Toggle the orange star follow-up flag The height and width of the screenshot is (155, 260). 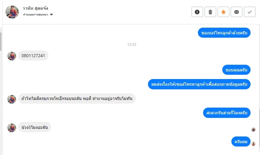(x=223, y=12)
